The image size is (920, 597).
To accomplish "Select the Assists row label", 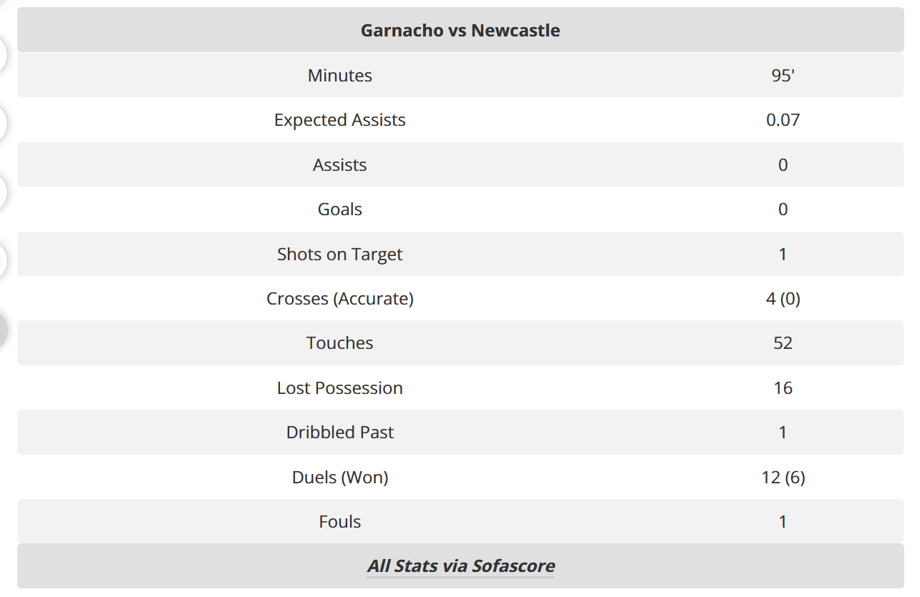I will pyautogui.click(x=340, y=165).
